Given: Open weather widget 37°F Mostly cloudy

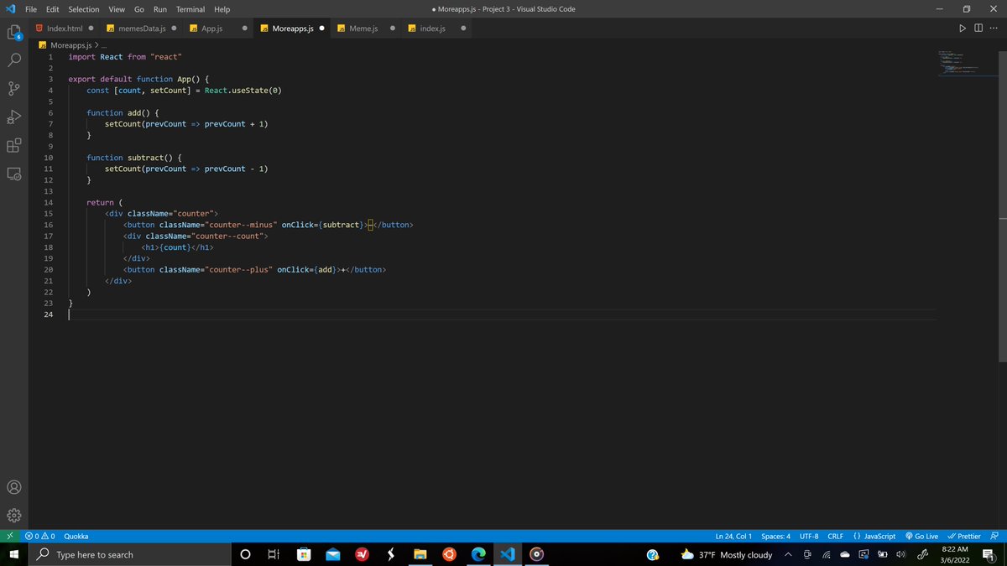Looking at the screenshot, I should (727, 554).
